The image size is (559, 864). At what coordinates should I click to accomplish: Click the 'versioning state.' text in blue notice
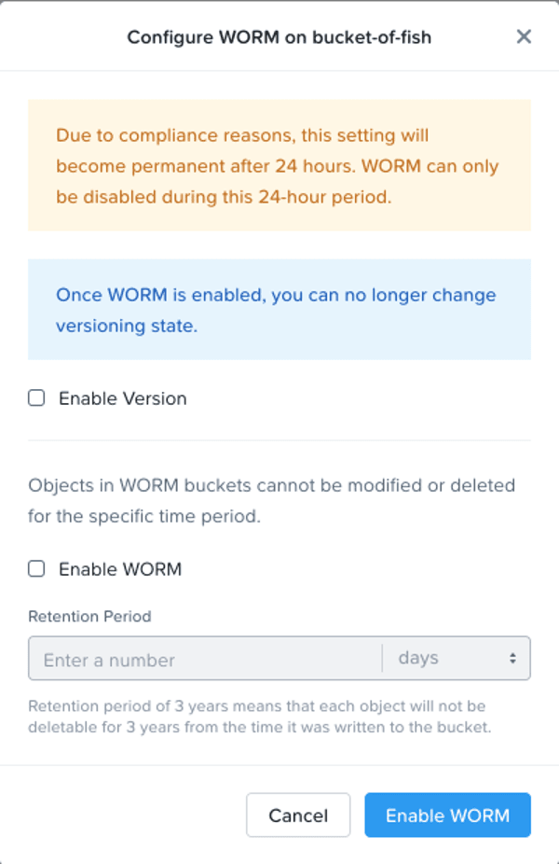[127, 326]
